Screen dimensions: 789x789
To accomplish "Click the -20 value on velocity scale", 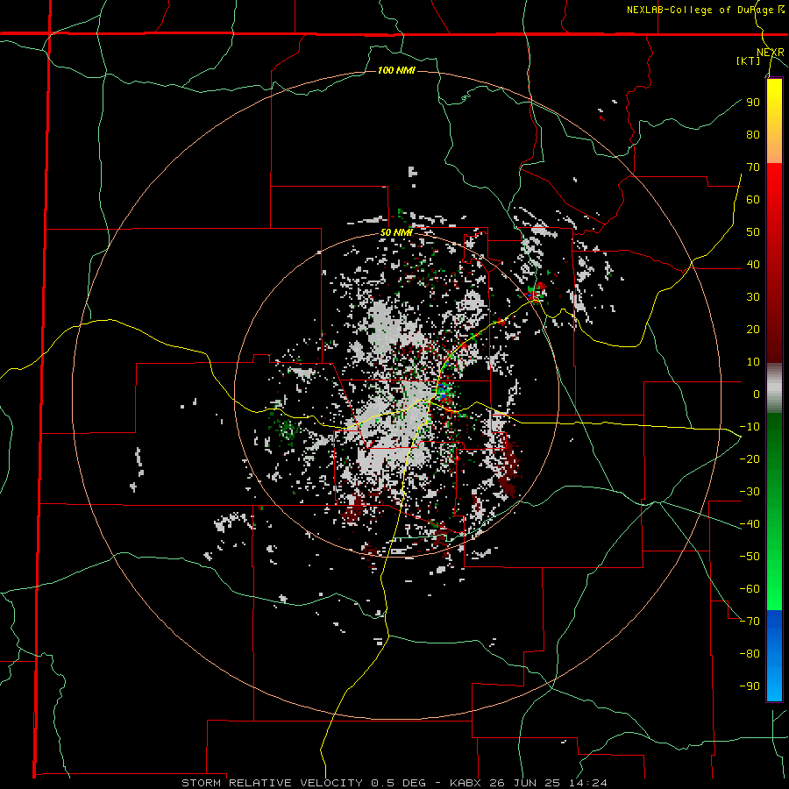I will coord(750,459).
